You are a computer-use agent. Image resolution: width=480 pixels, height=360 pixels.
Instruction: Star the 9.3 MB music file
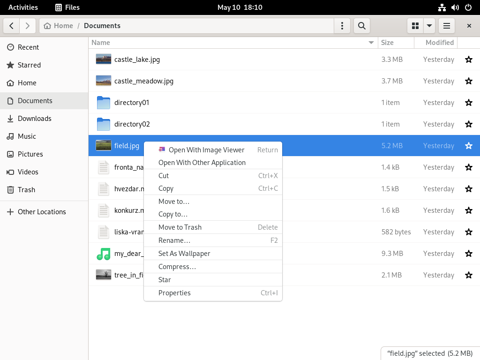[469, 254]
